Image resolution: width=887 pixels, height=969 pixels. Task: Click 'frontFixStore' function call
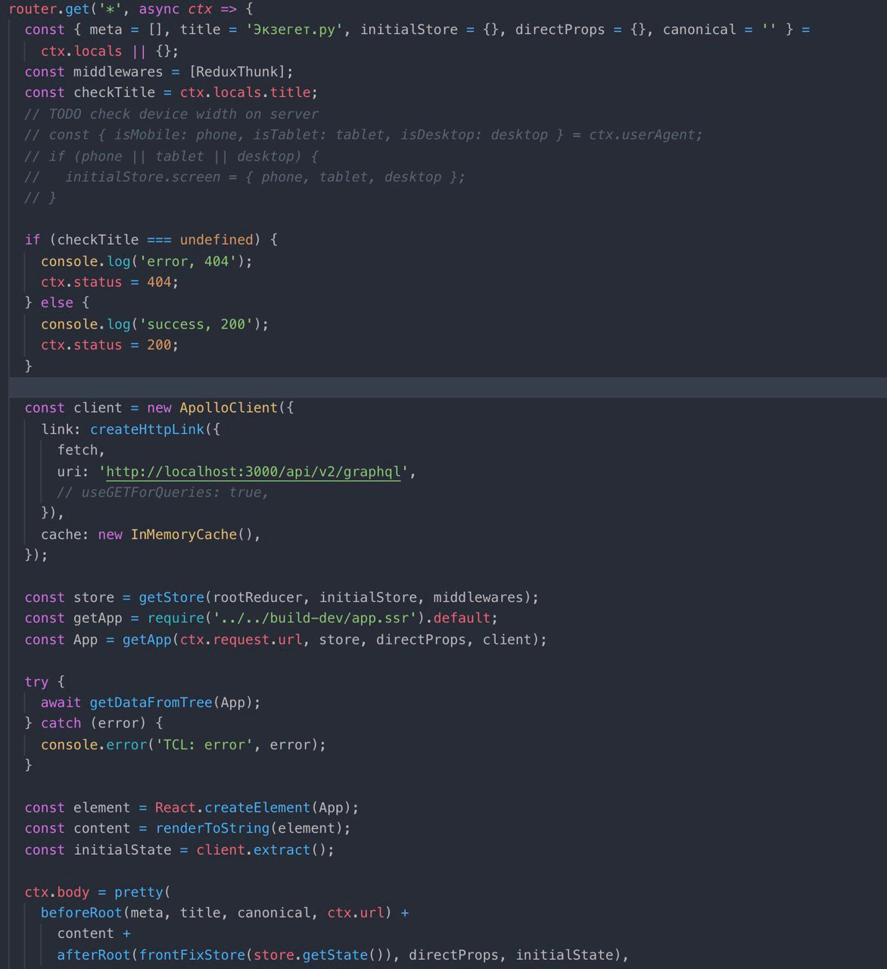tap(192, 955)
